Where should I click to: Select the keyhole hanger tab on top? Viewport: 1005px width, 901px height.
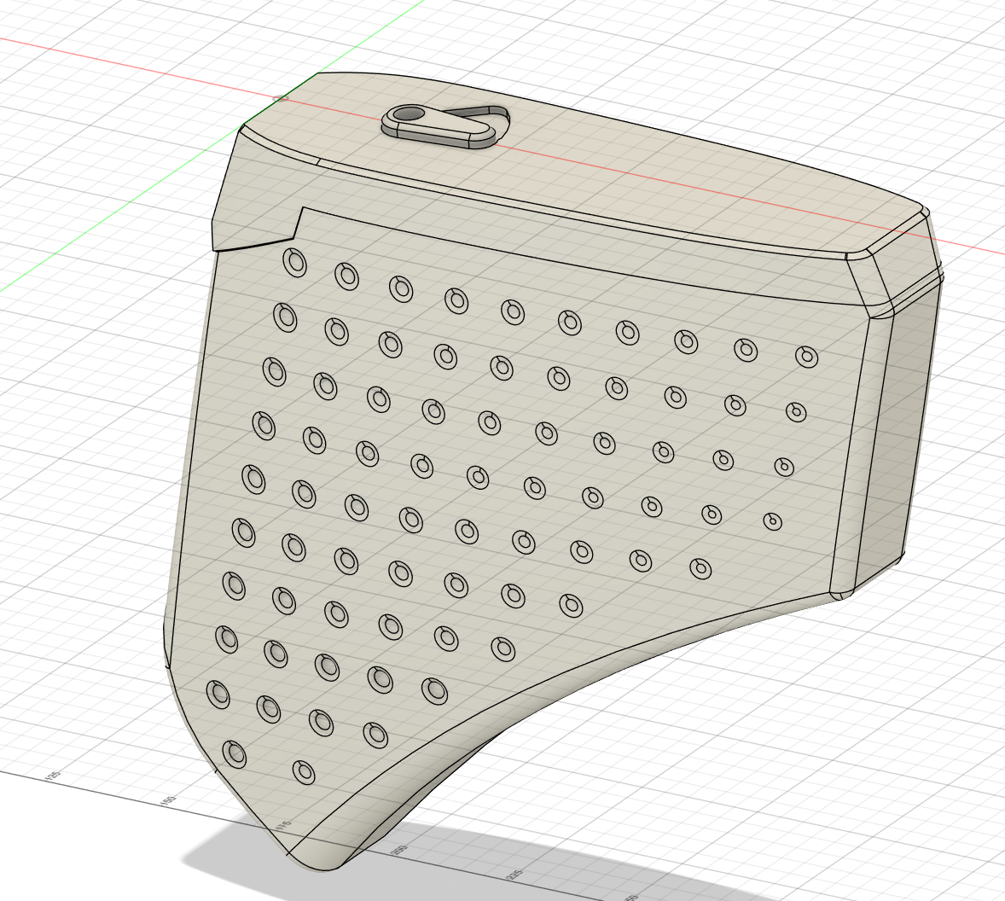(x=446, y=125)
